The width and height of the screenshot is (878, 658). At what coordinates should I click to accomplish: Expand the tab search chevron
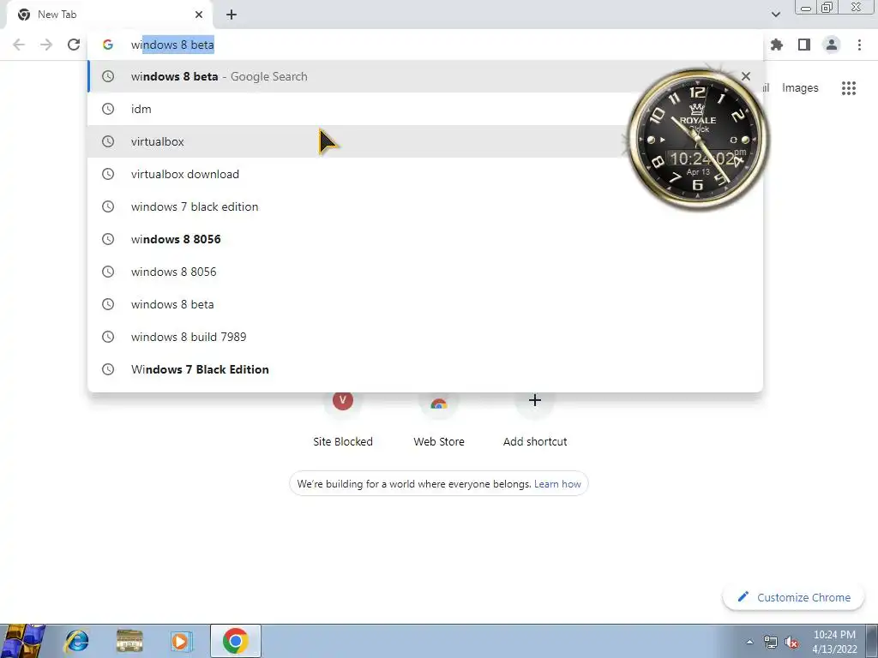775,15
